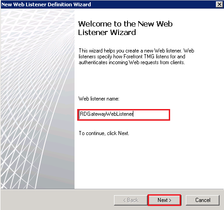Focus the Web listener name field
The height and width of the screenshot is (210, 224).
(124, 114)
